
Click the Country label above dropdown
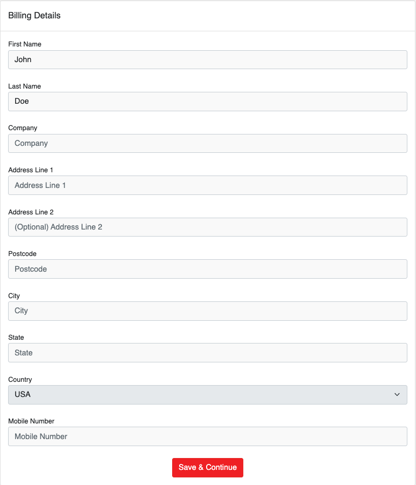tap(20, 380)
